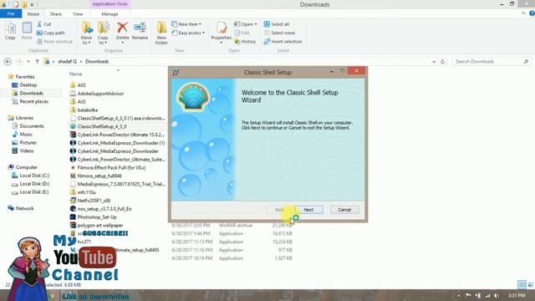The width and height of the screenshot is (535, 301).
Task: Click the Edit command in the Open group
Action: click(x=242, y=33)
